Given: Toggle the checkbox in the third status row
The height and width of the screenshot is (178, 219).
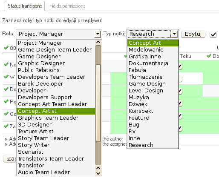Looking at the screenshot, I should point(180,91).
